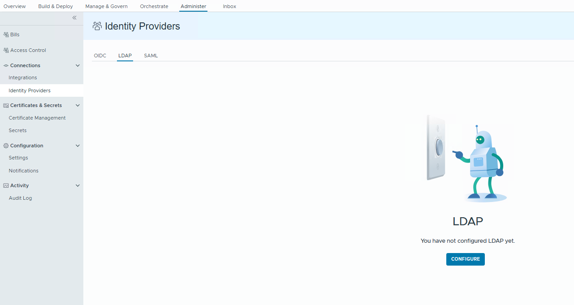
Task: Switch to the SAML tab
Action: pos(151,56)
